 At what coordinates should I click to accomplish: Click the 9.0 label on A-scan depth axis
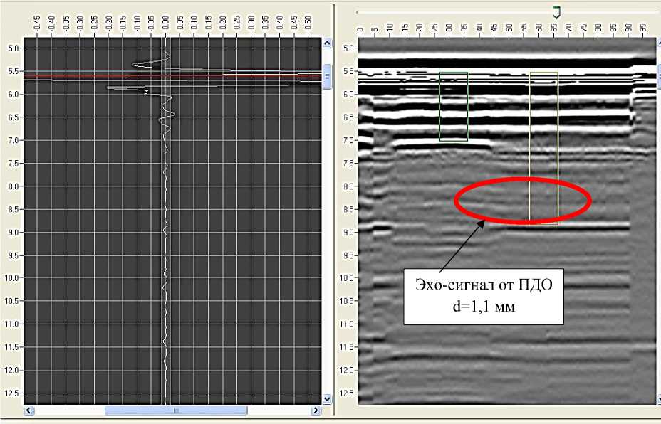pos(14,233)
